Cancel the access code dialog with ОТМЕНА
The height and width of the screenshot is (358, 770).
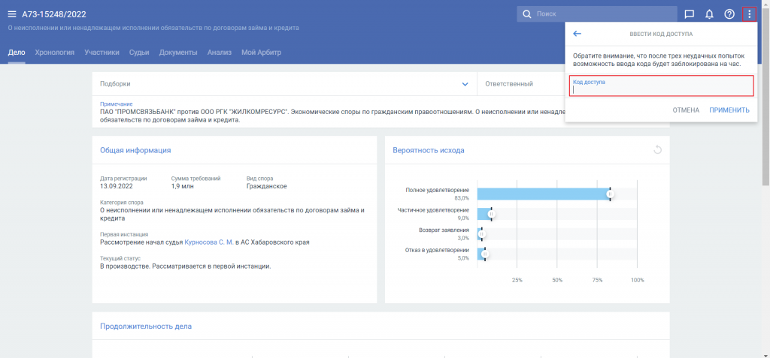tap(686, 110)
